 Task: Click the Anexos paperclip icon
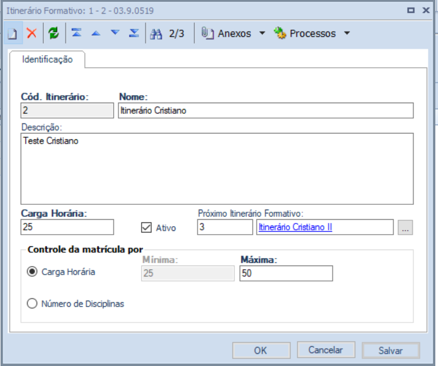208,33
